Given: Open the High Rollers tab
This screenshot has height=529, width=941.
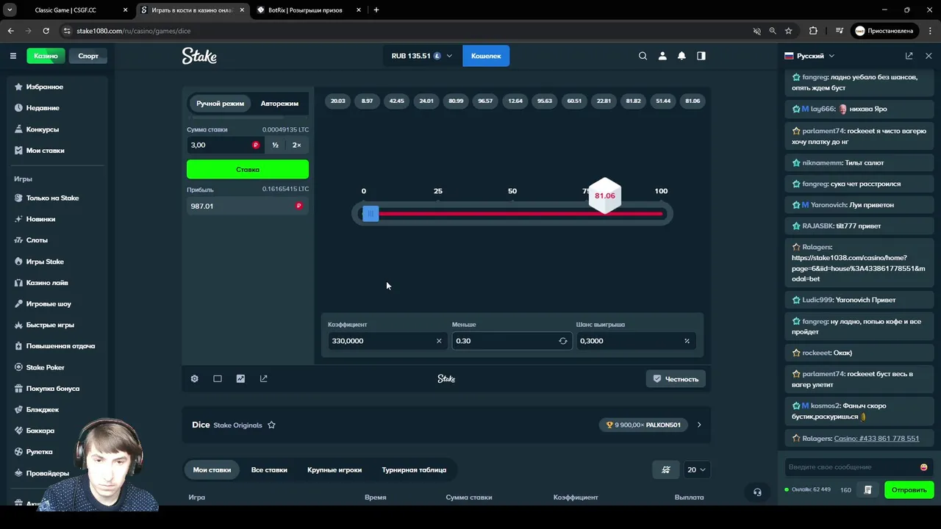Looking at the screenshot, I should 334,469.
